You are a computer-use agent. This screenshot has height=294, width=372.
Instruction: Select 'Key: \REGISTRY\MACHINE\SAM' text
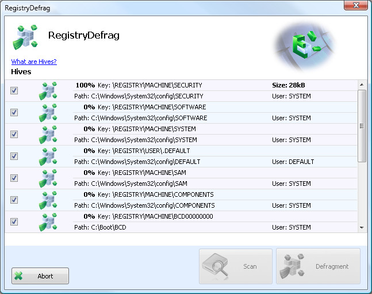point(142,173)
